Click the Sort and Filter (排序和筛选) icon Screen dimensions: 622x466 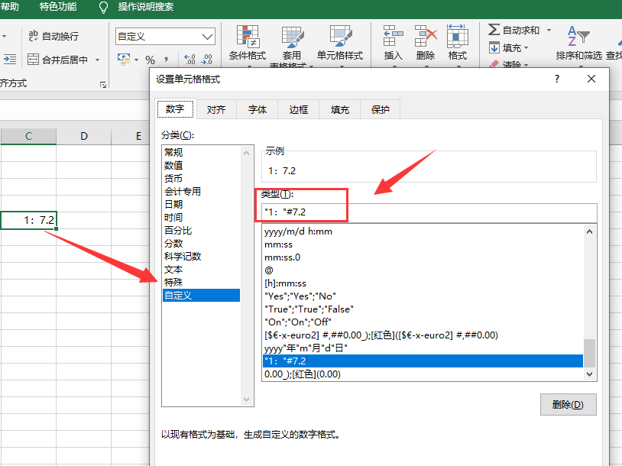pos(578,37)
